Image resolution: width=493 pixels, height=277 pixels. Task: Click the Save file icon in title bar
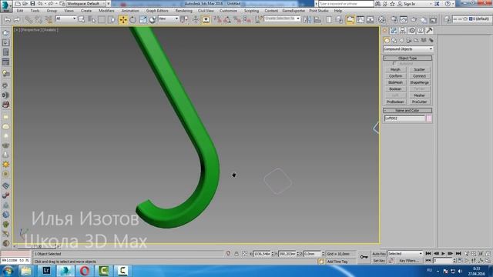coord(32,3)
